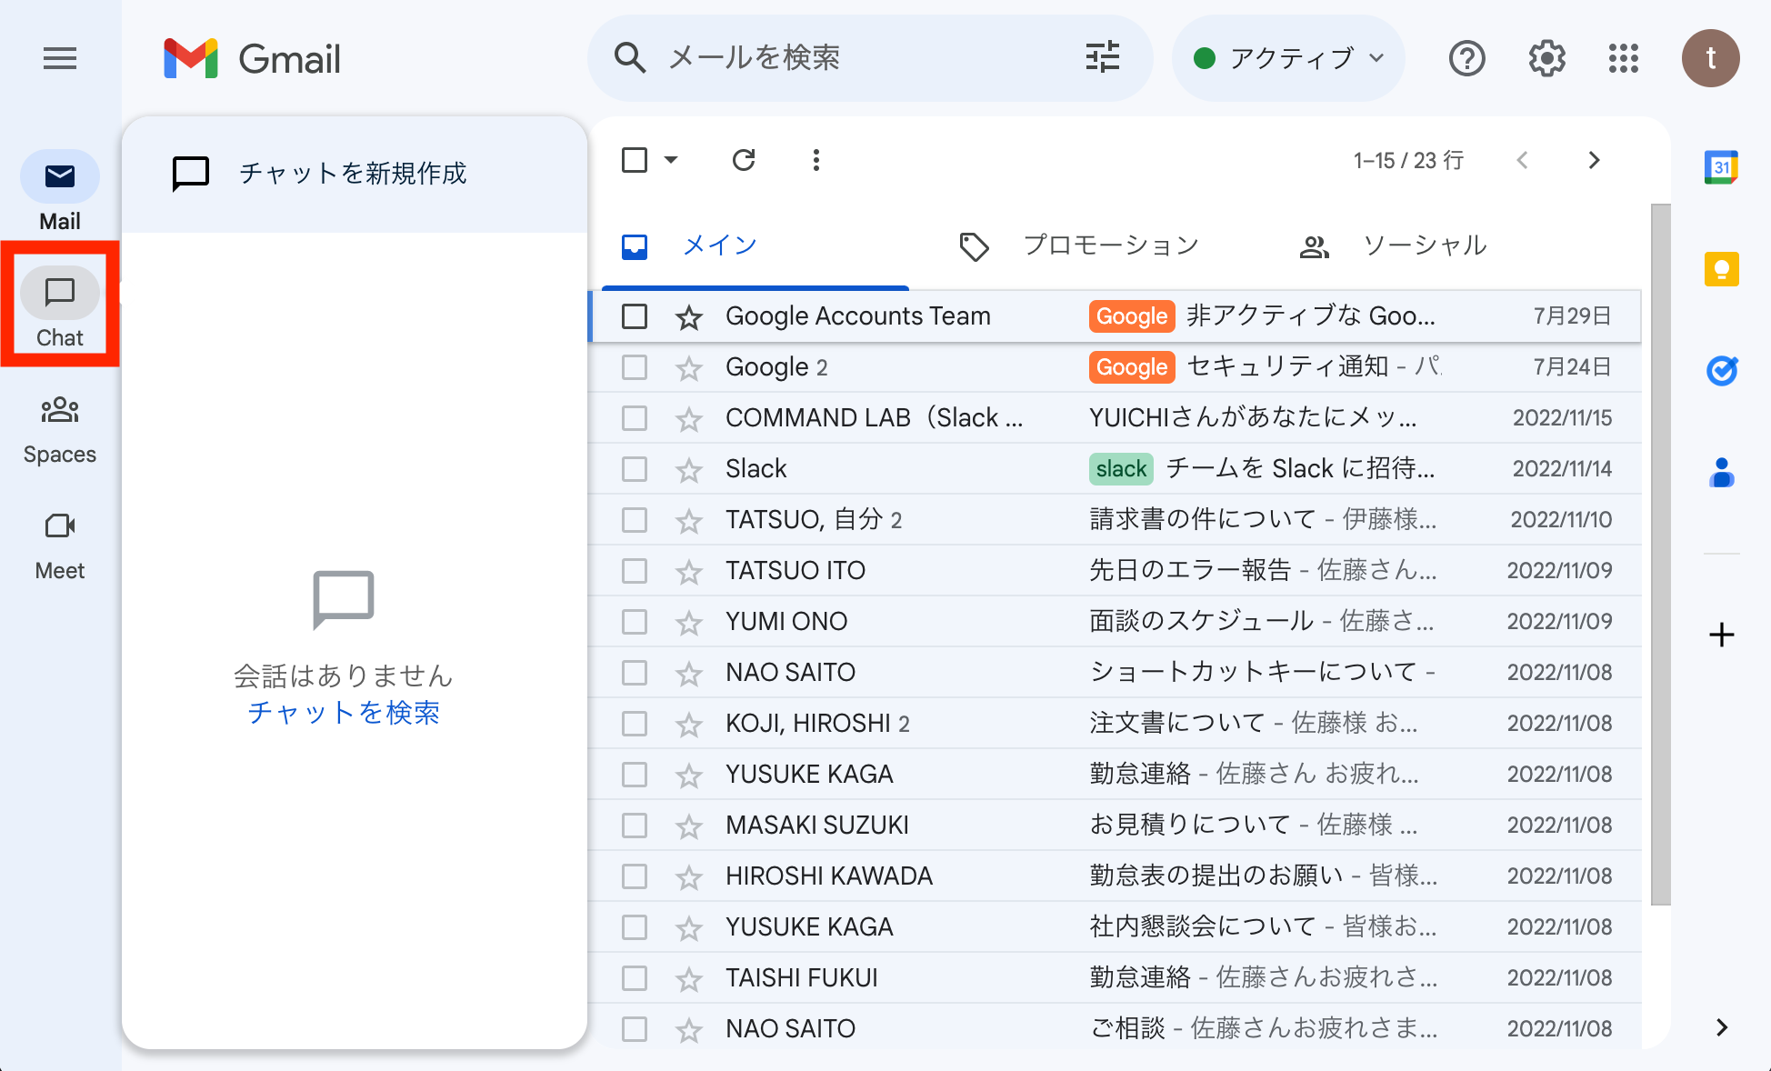Open Google Contacts from the side panel
Screen dimensions: 1771x1071
1721,473
